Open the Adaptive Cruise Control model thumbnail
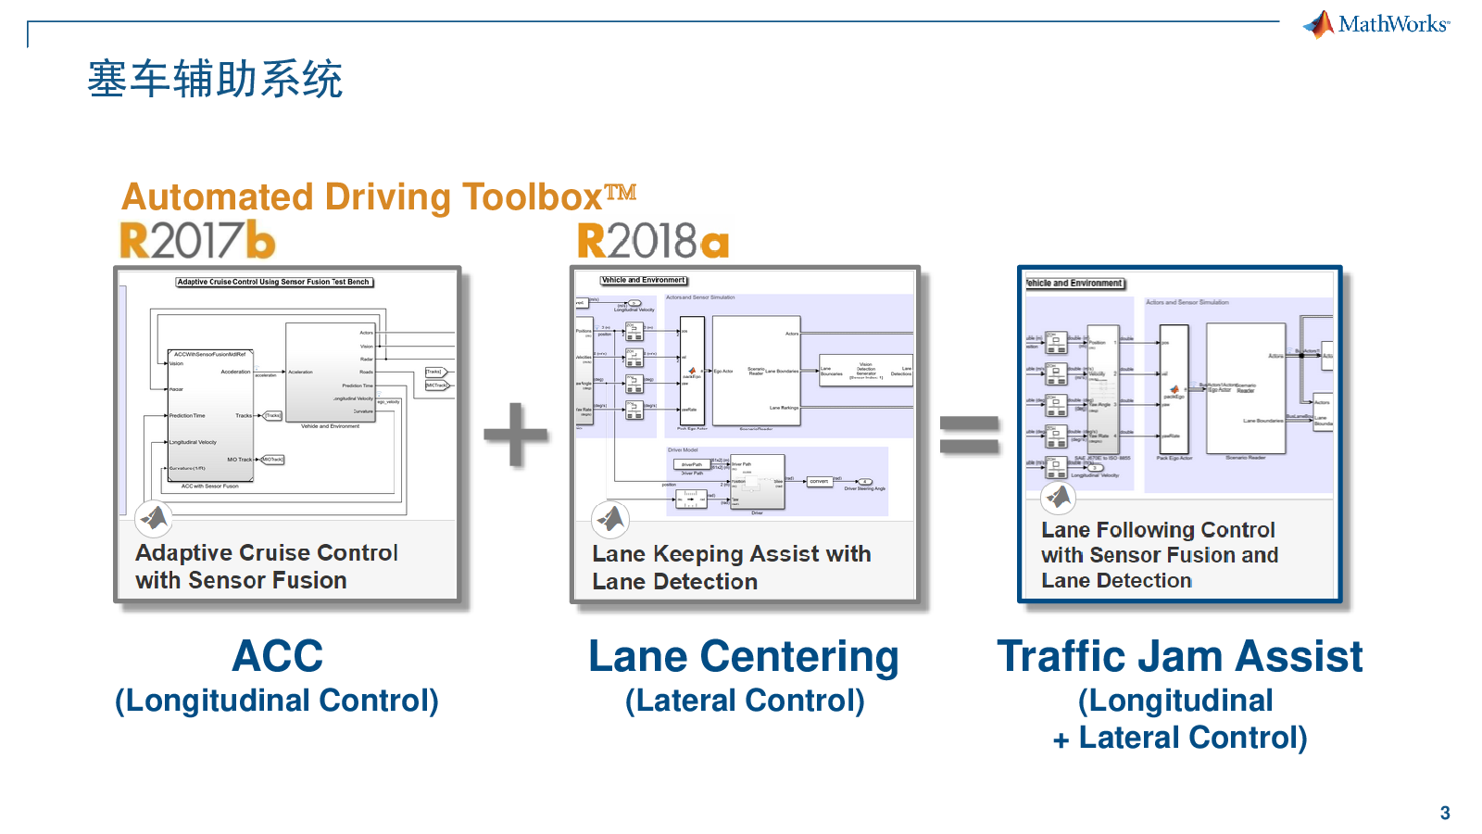This screenshot has height=834, width=1482. tap(287, 395)
